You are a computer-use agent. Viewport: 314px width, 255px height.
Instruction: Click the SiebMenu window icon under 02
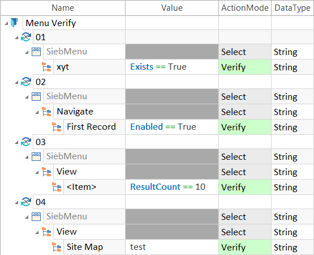point(36,96)
